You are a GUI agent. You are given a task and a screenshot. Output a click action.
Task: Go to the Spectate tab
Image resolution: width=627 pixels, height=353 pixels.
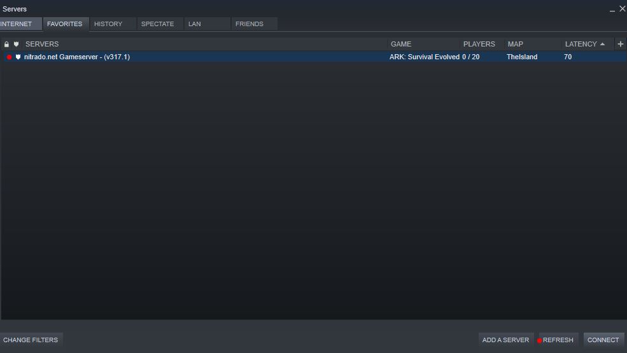pyautogui.click(x=157, y=24)
